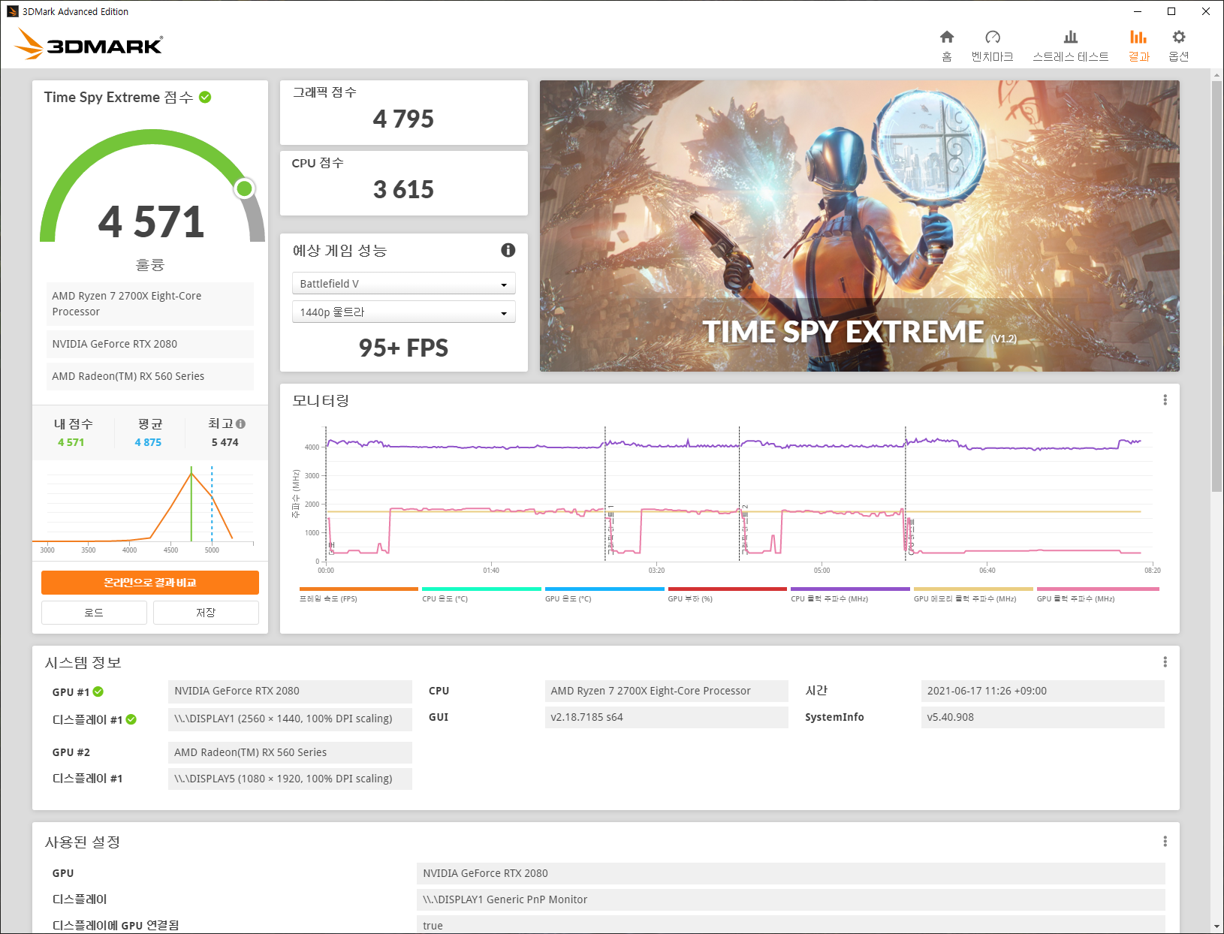Click the best score 5 474
Image resolution: width=1224 pixels, height=934 pixels.
(x=225, y=442)
